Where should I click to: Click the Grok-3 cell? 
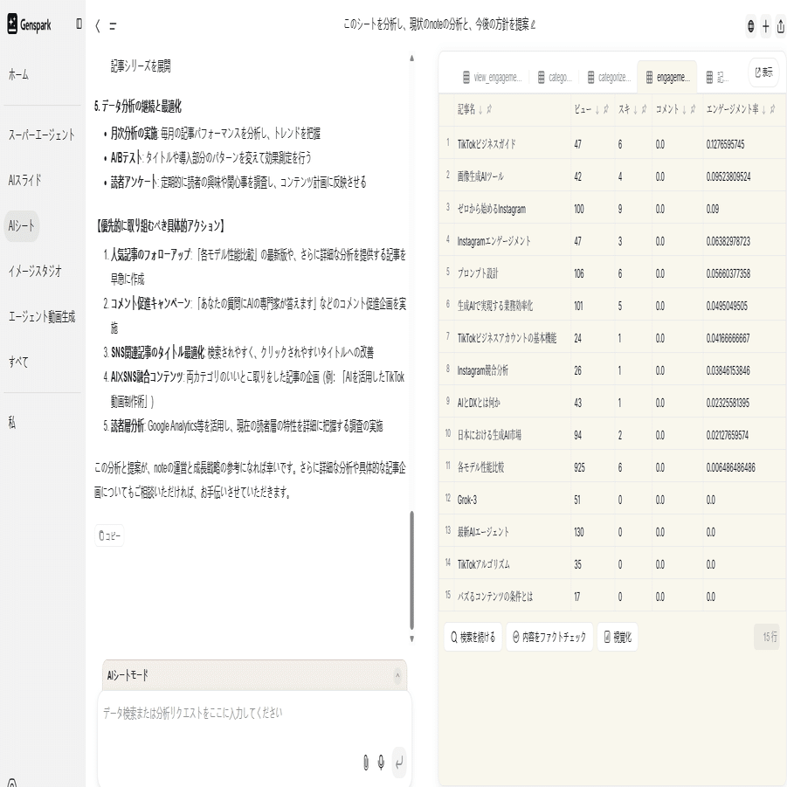tap(512, 500)
